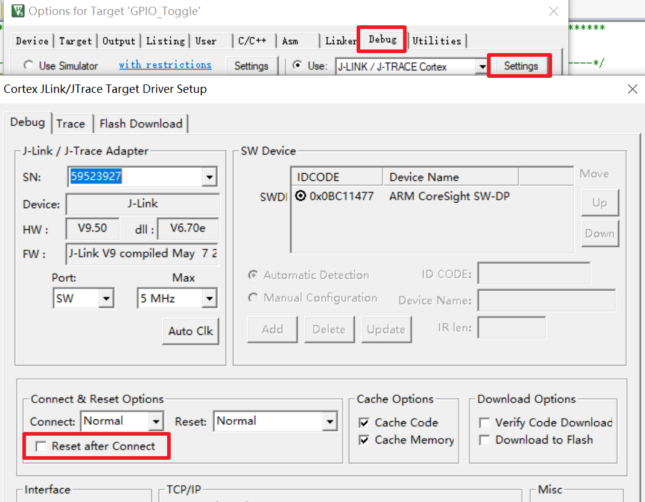Enable Download to Flash checkbox
The height and width of the screenshot is (502, 645).
485,440
